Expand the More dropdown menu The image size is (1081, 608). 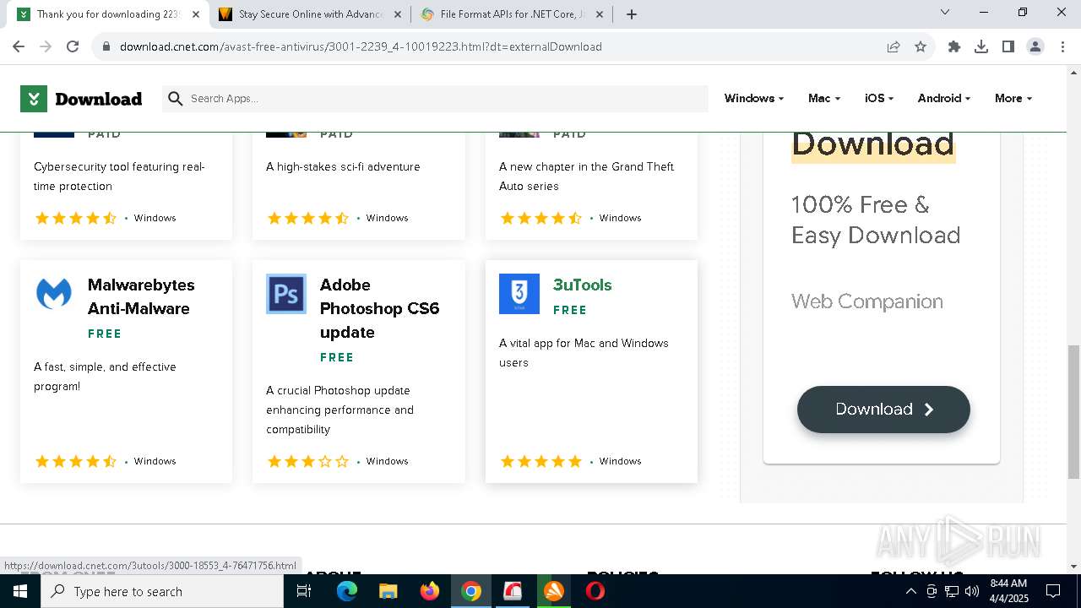tap(1013, 99)
